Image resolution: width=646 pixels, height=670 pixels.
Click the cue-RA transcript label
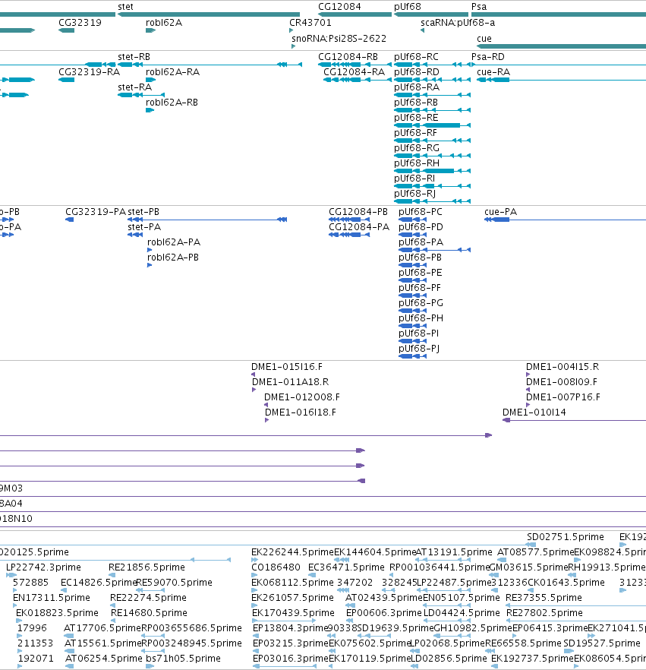(x=493, y=71)
